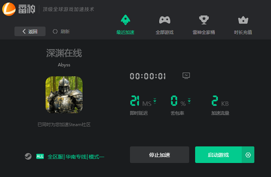Screen dimensions: 271x177
Task: Click the 00:00:01 acceleration timer
Action: pos(148,76)
